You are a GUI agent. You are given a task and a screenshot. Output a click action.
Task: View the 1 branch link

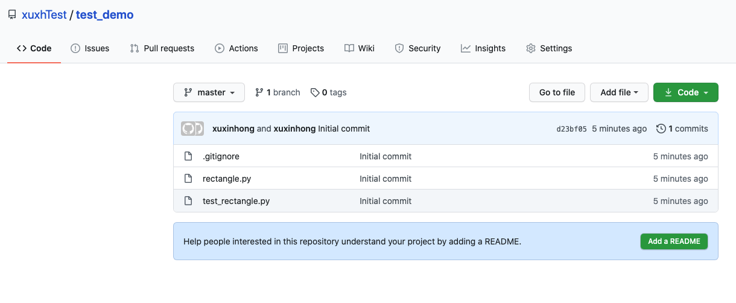click(278, 92)
